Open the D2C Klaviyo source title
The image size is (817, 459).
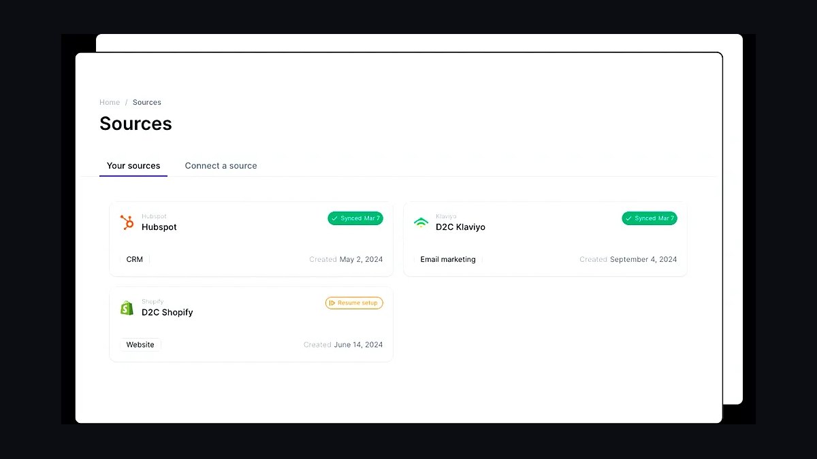coord(461,227)
